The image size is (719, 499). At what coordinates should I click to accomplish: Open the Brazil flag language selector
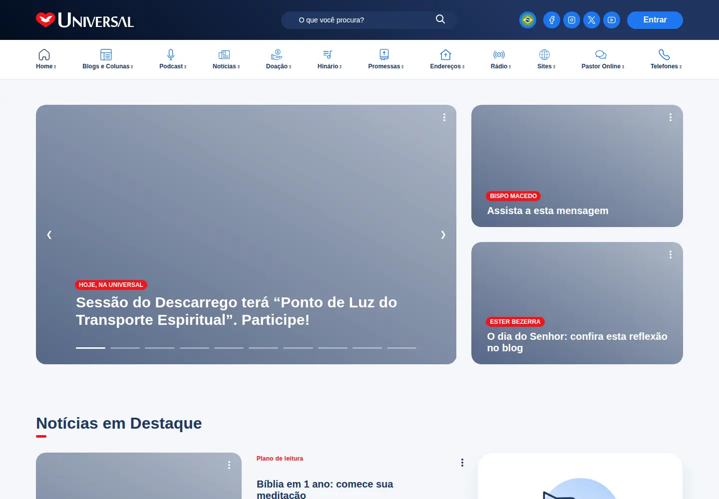(x=528, y=20)
